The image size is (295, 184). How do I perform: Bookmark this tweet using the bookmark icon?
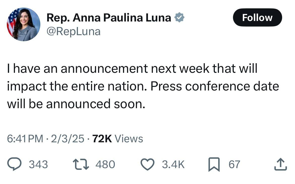coord(214,165)
